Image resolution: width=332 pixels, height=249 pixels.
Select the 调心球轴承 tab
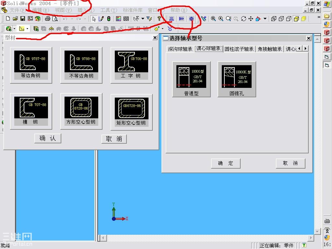(x=208, y=49)
